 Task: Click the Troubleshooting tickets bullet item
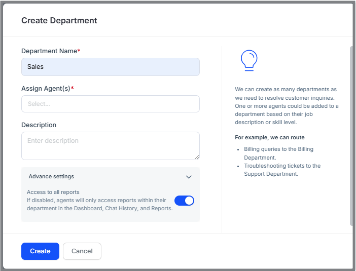(282, 170)
